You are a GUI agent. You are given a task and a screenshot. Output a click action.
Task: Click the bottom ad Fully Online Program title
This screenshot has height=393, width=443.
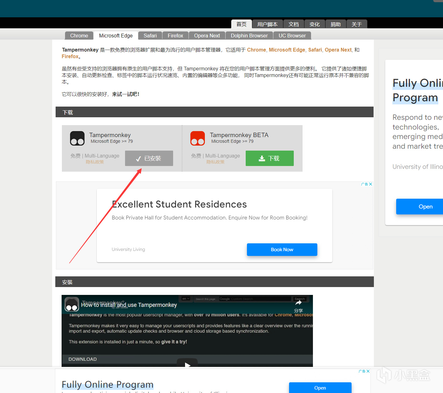(x=107, y=385)
